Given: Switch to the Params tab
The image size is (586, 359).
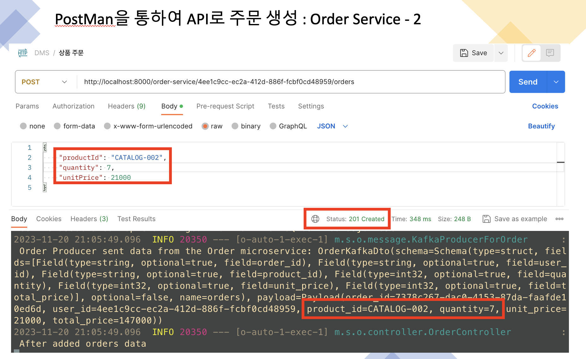Looking at the screenshot, I should [x=27, y=106].
